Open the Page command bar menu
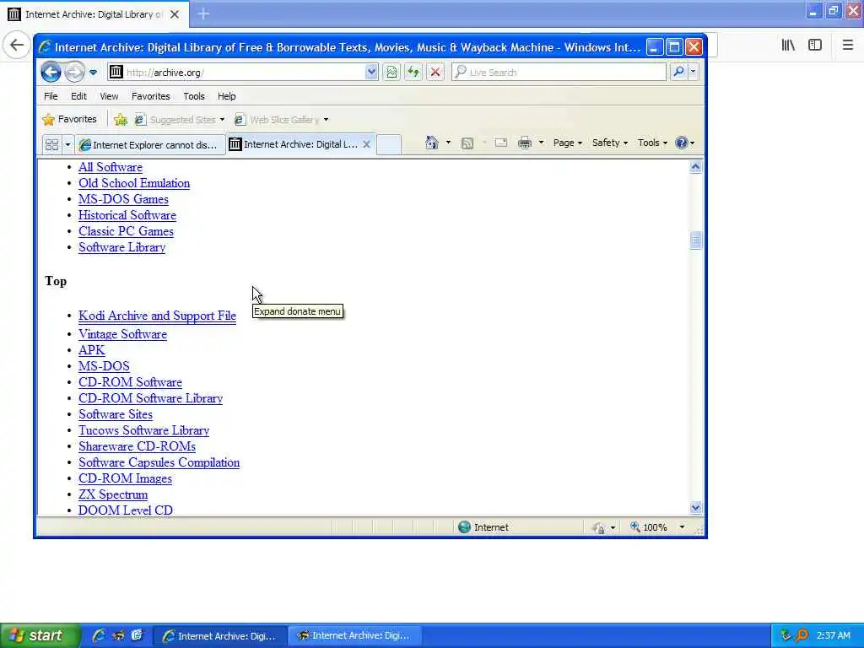Image resolution: width=864 pixels, height=648 pixels. click(x=568, y=143)
